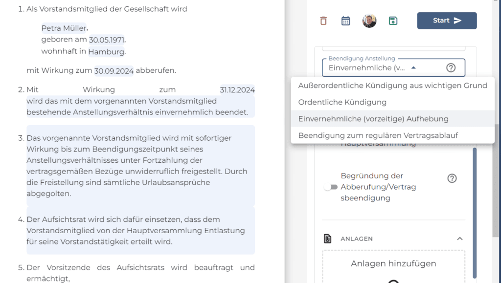Toggle Begründung der Abberufung/Vertragsbeendigung switch
Screen dimensions: 501x283
[x=330, y=187]
